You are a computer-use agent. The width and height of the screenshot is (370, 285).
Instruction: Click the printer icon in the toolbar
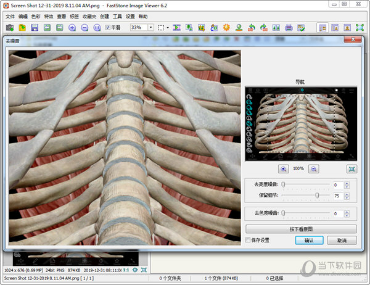pyautogui.click(x=289, y=28)
